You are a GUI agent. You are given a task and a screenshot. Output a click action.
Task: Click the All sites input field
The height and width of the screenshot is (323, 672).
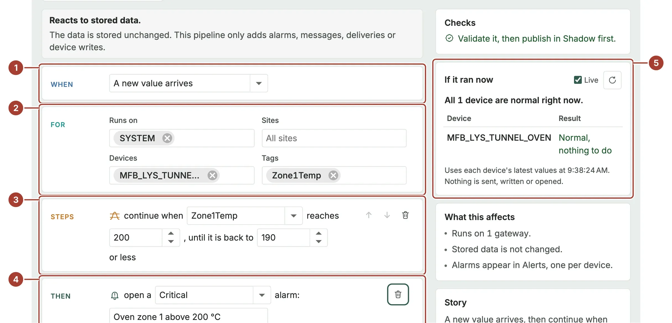[334, 138]
